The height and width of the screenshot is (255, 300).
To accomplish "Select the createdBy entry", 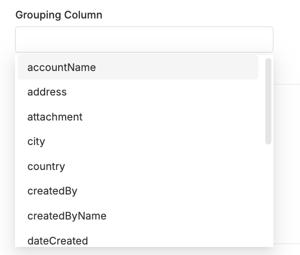I will point(138,191).
